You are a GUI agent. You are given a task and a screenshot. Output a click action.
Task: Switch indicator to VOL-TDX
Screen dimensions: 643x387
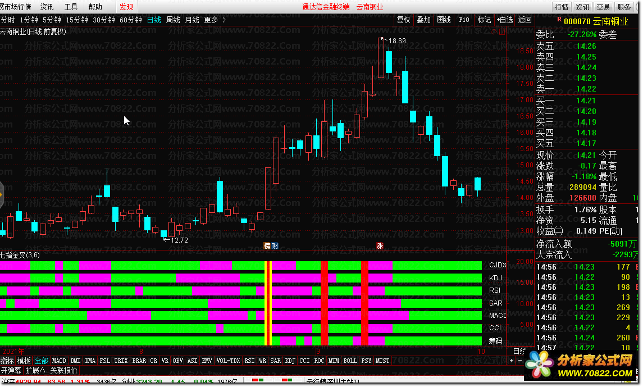pos(229,361)
